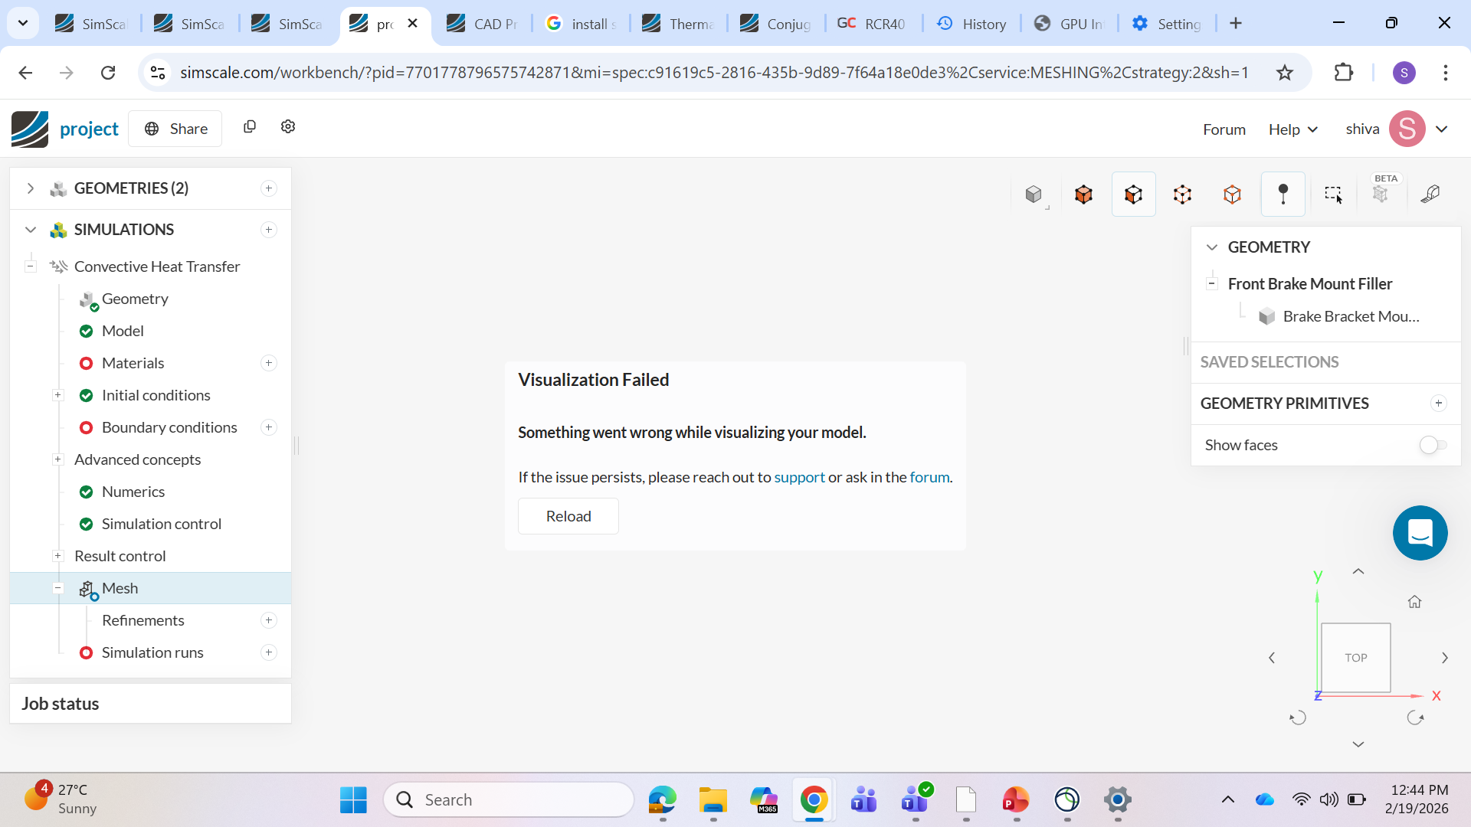Open project settings gear icon
Viewport: 1471px width, 827px height.
pyautogui.click(x=288, y=127)
